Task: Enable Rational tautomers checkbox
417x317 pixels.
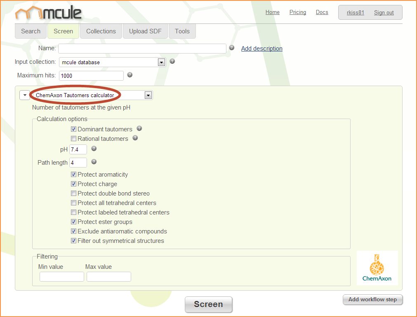Action: tap(74, 139)
